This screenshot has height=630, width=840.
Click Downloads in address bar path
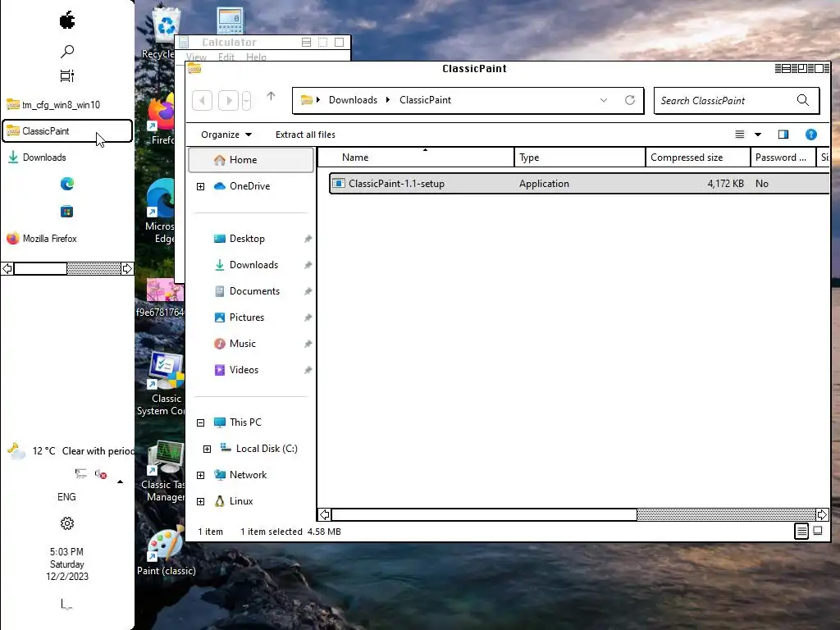click(353, 100)
